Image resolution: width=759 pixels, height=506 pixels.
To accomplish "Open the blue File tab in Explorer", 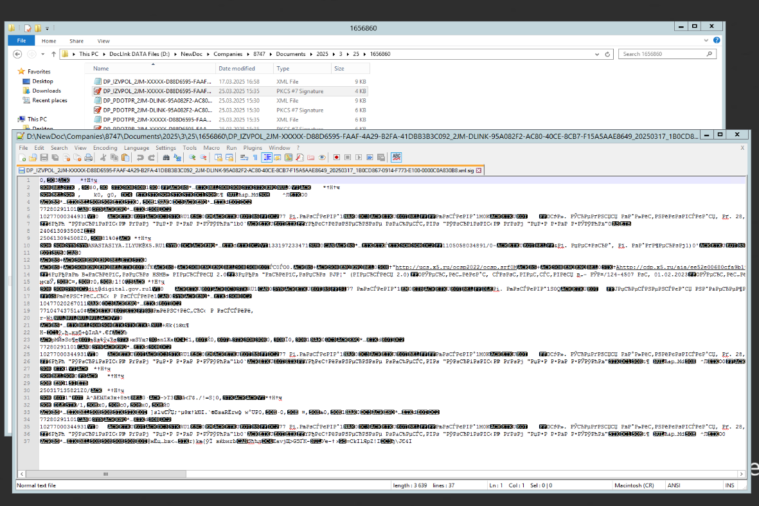I will (x=21, y=41).
